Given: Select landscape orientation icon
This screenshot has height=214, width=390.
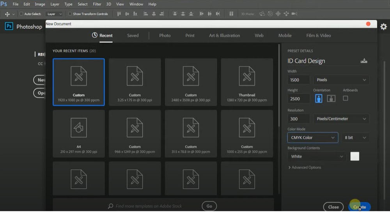Looking at the screenshot, I should click(x=331, y=98).
